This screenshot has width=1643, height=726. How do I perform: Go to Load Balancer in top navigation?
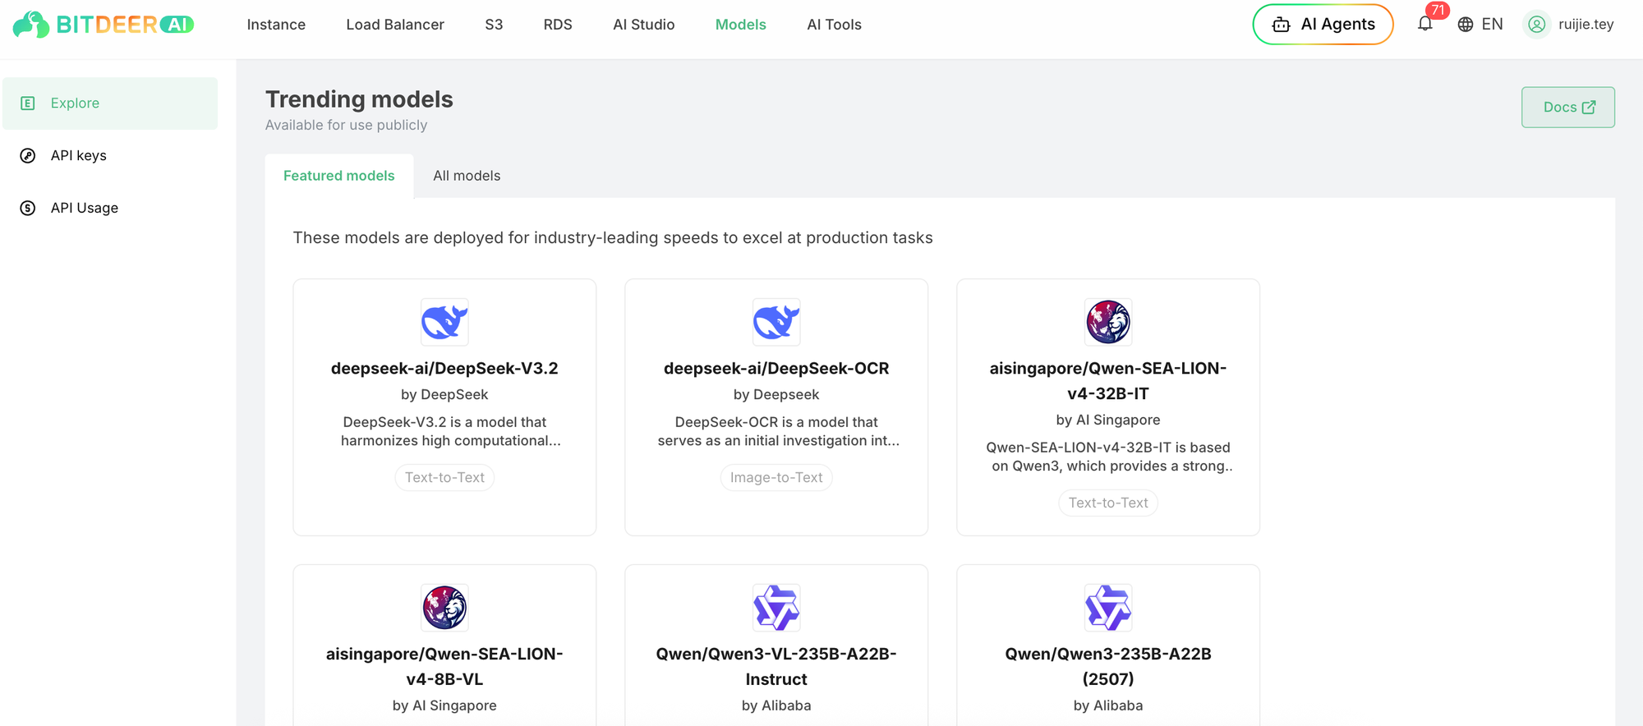[x=395, y=25]
